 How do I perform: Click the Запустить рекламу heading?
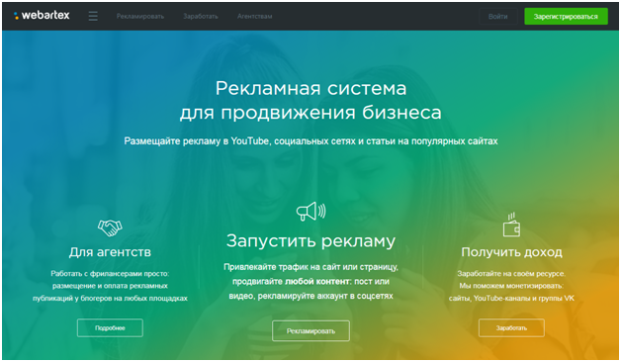click(x=310, y=241)
